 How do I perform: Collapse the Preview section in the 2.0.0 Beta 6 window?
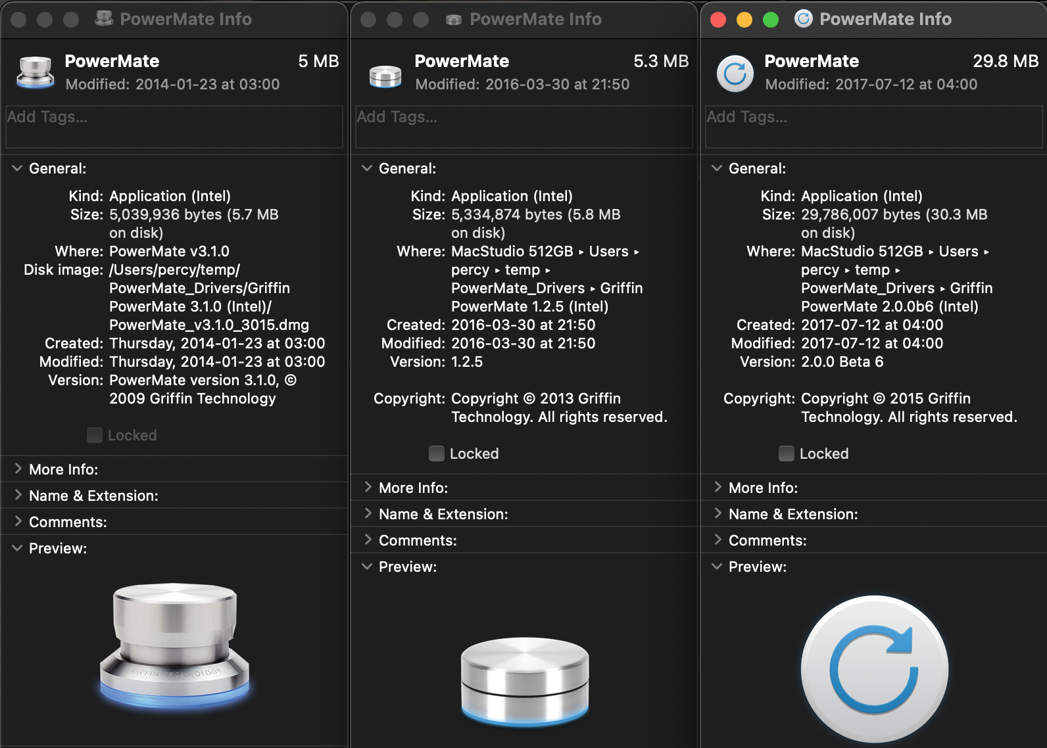pos(718,567)
